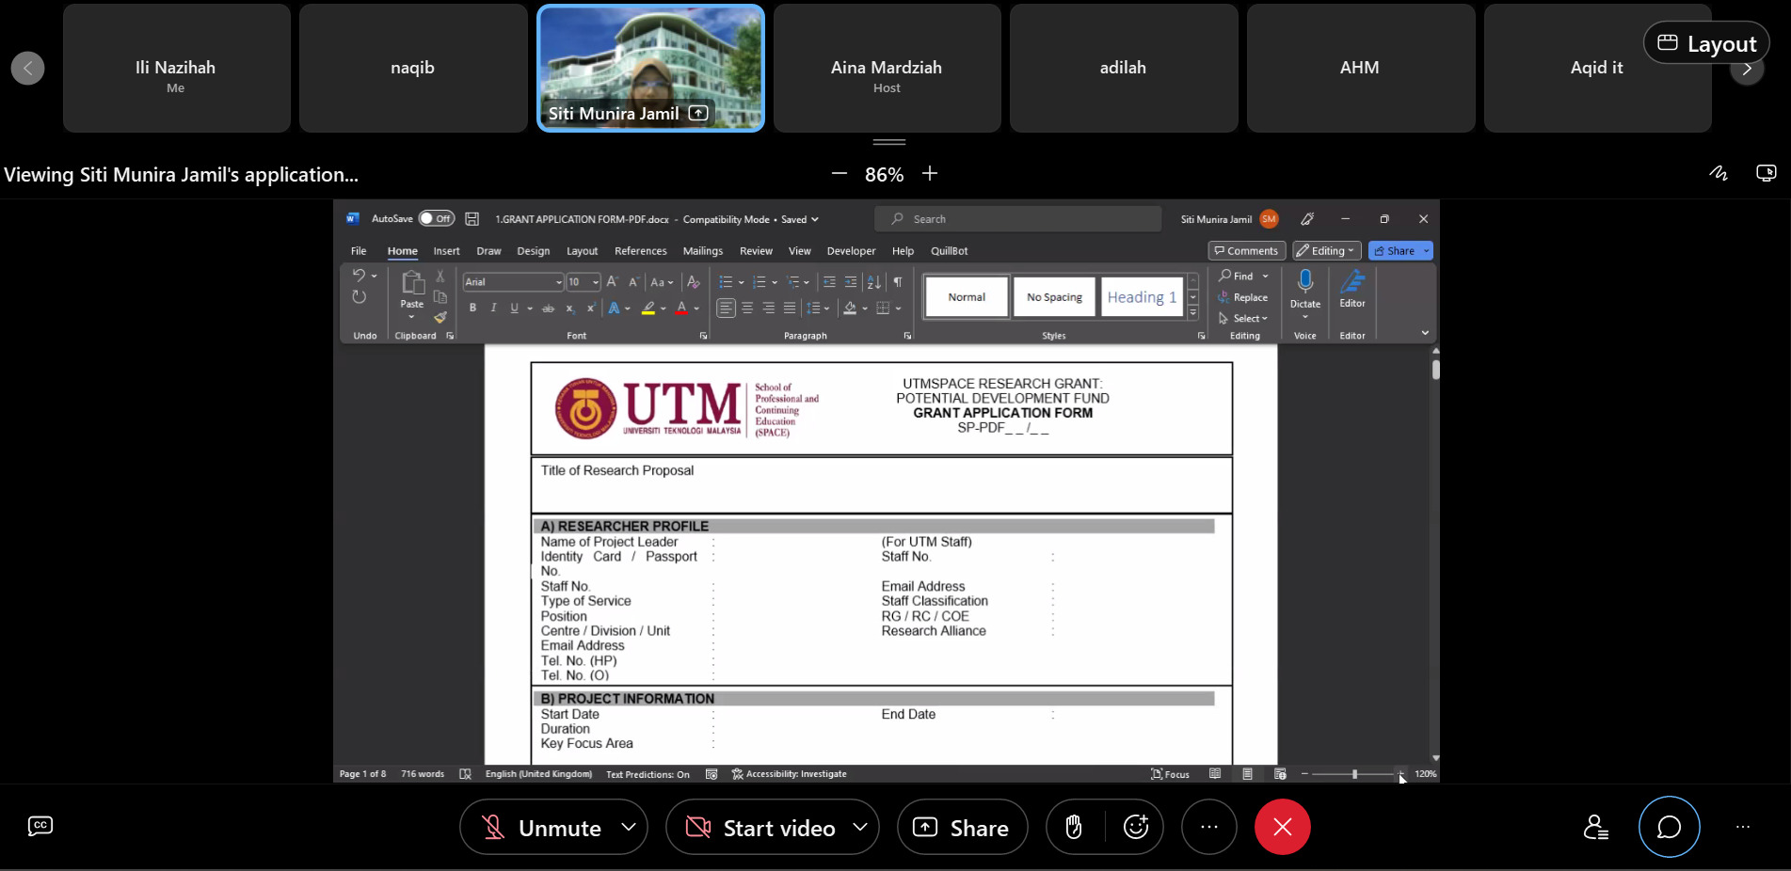Apply bold formatting
The height and width of the screenshot is (871, 1791).
[x=472, y=308]
